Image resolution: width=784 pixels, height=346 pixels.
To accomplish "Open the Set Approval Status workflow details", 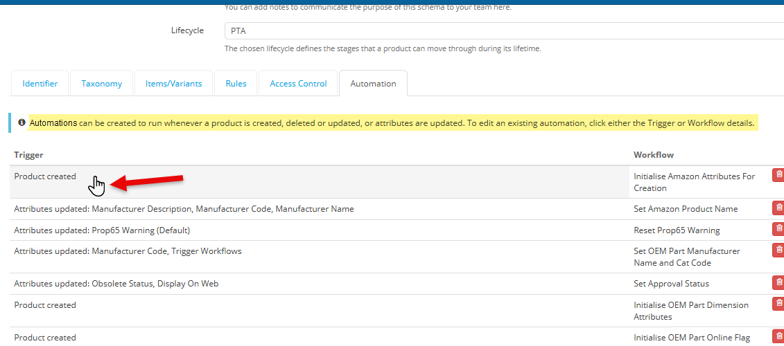I will point(671,284).
